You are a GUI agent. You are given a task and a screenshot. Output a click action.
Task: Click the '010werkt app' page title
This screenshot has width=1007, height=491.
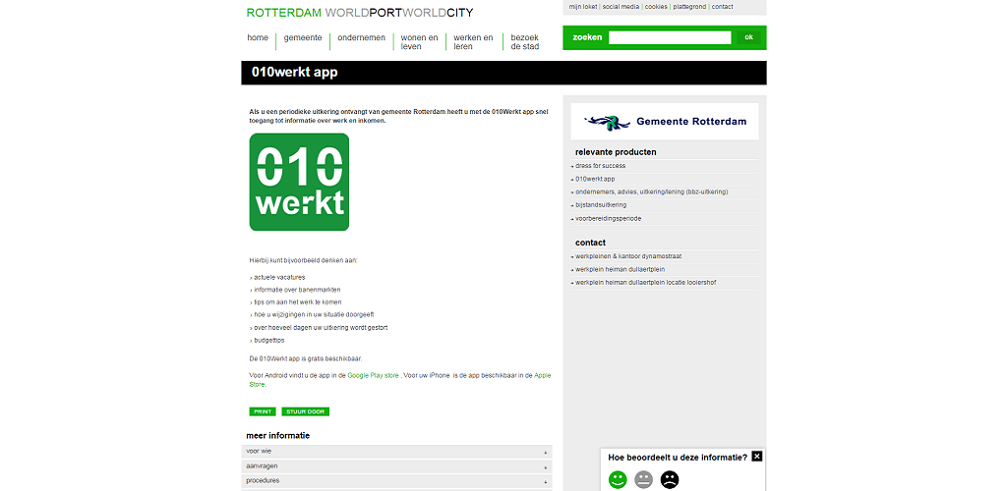point(294,73)
